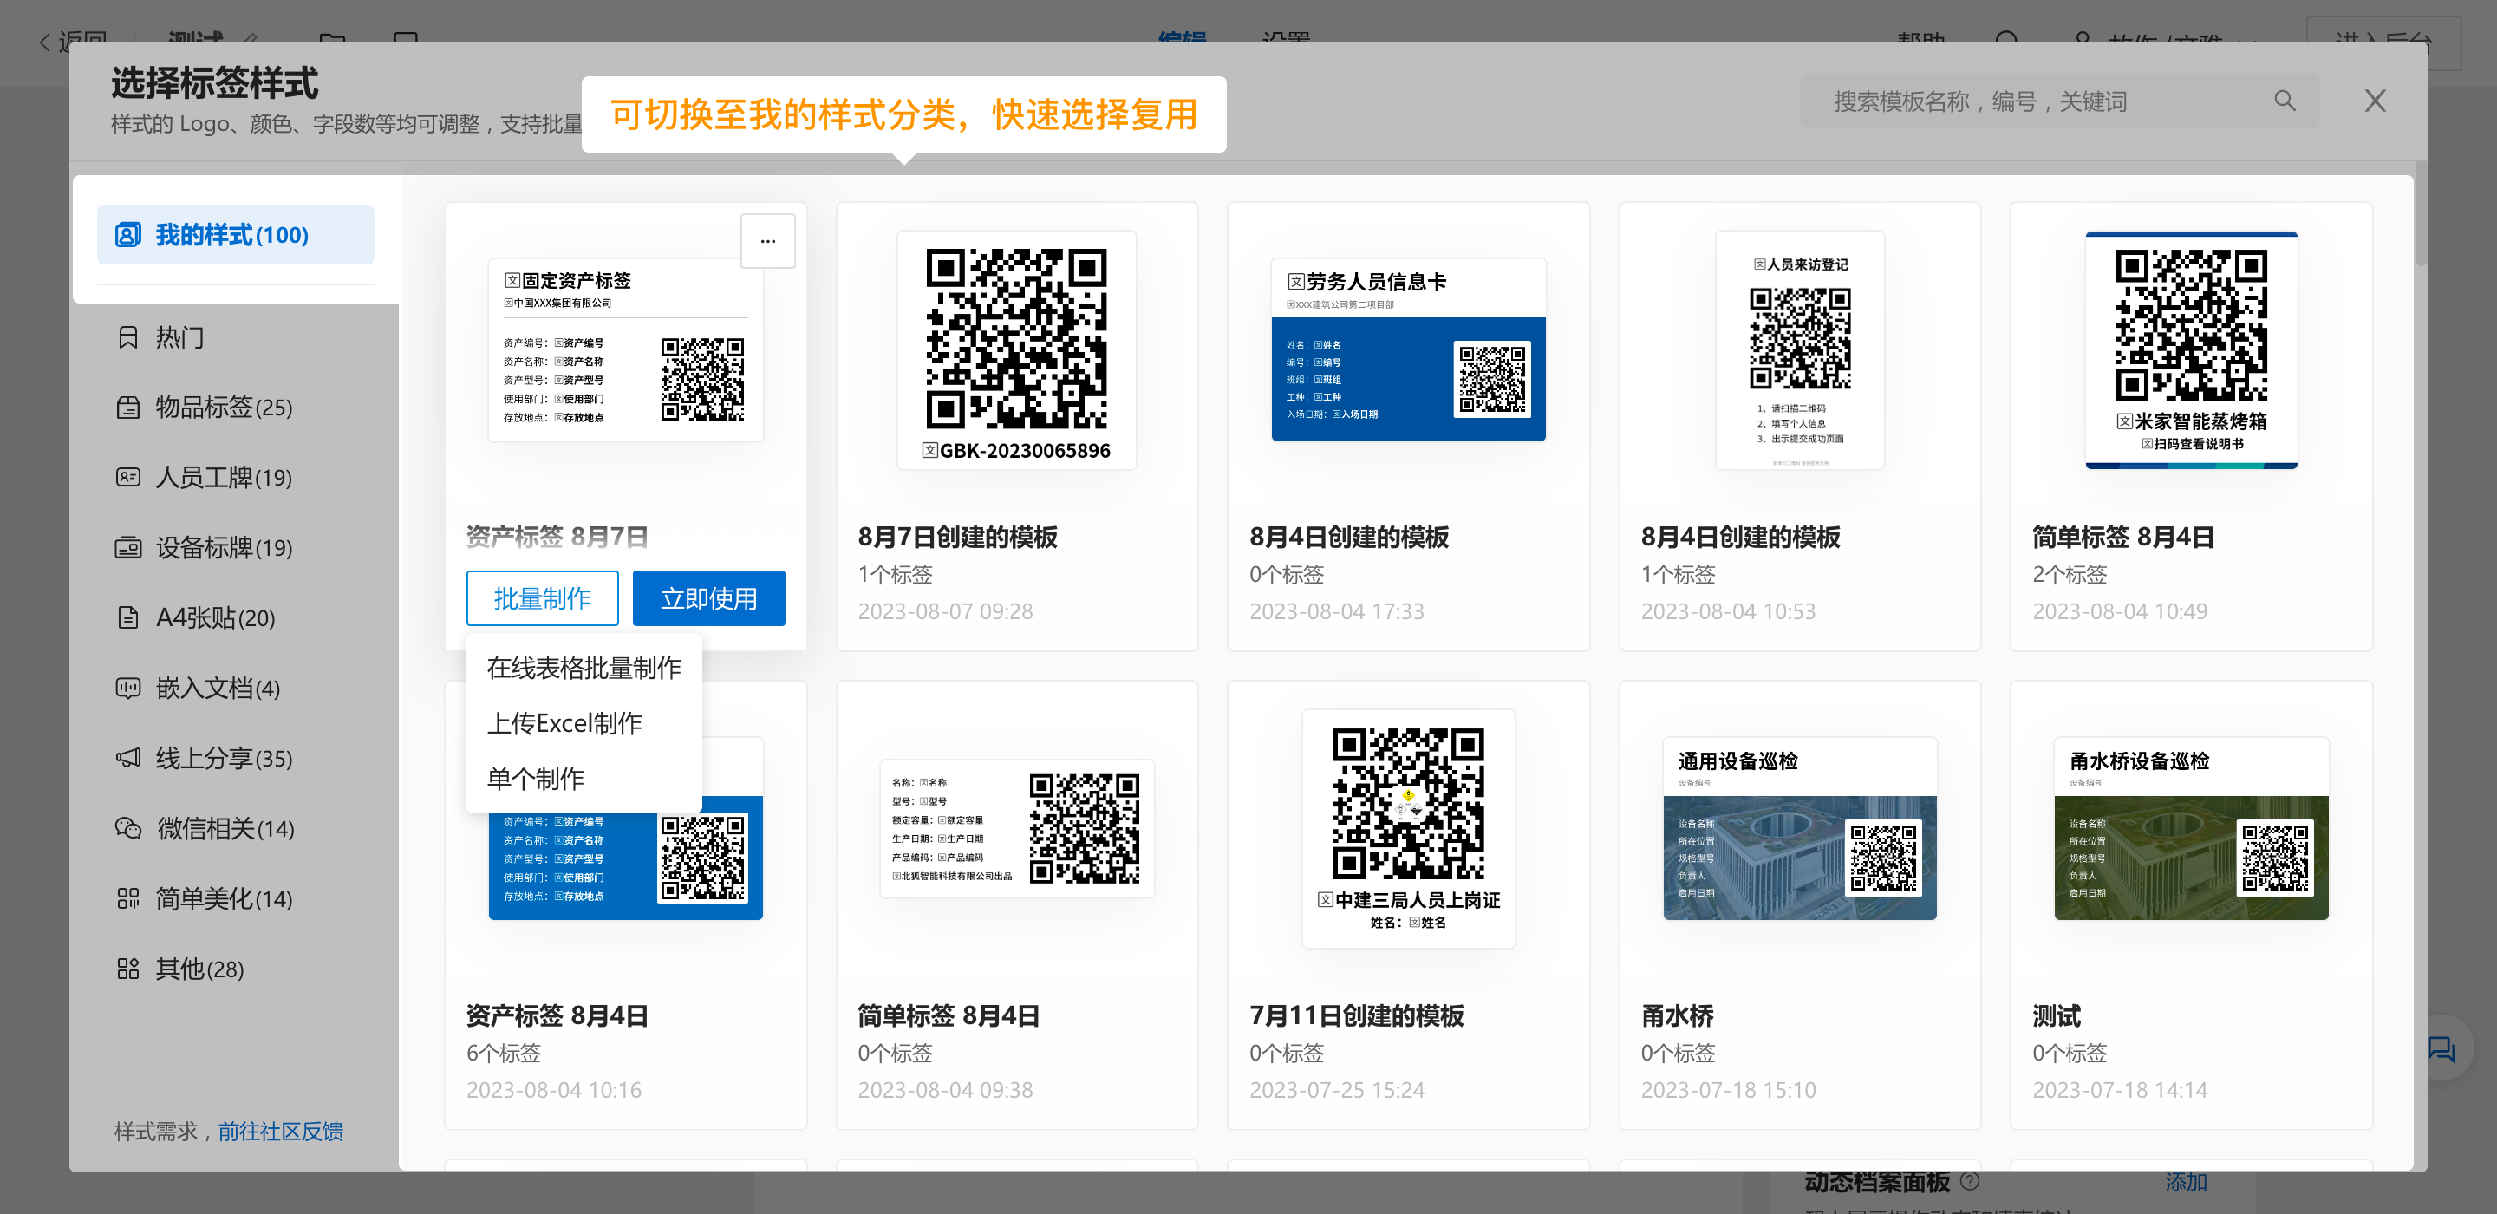
Task: Click 资产标签 8月4日 title
Action: coord(557,1016)
